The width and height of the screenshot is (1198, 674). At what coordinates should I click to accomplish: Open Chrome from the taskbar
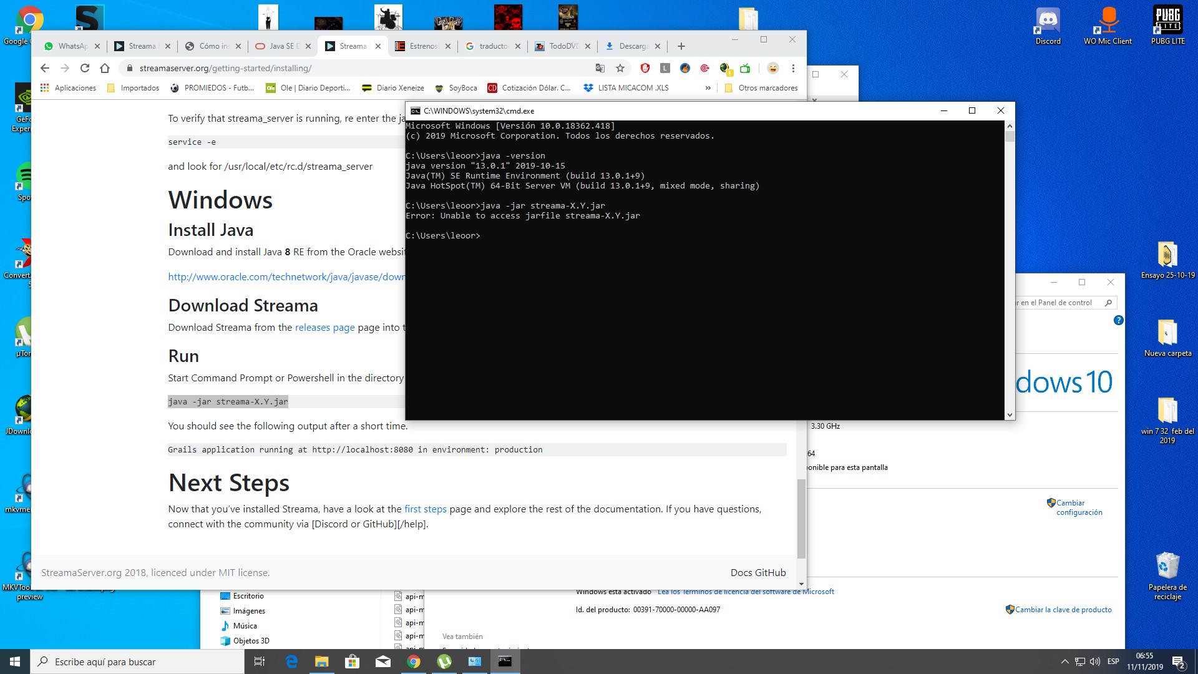point(414,662)
